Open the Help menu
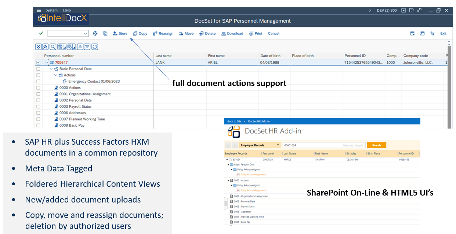Viewport: 456px width, 234px height. 67,10
